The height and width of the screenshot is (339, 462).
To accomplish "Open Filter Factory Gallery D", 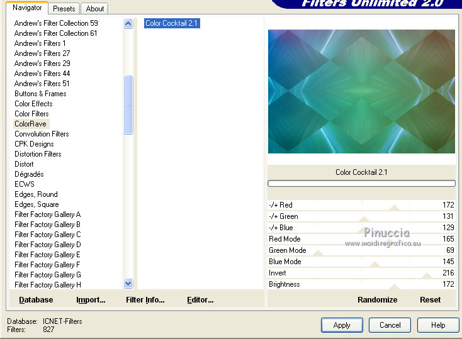I will tap(47, 245).
